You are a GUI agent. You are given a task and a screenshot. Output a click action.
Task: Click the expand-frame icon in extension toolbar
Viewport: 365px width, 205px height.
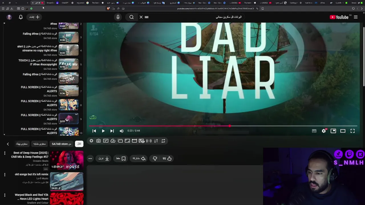(127, 141)
